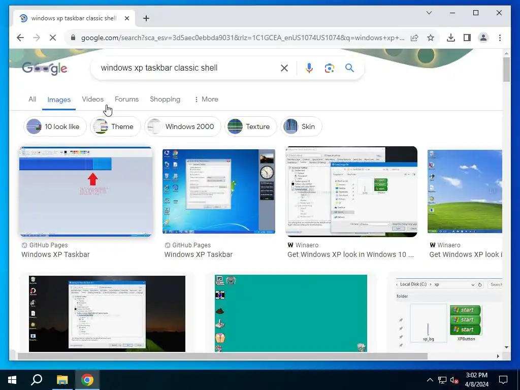Image resolution: width=520 pixels, height=390 pixels.
Task: Stop loading the page
Action: 53,38
